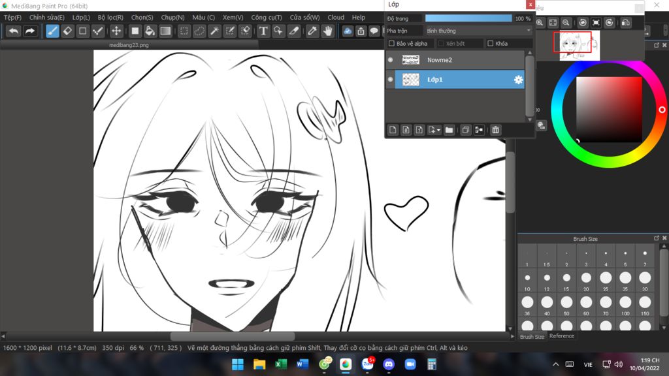The width and height of the screenshot is (669, 376).
Task: Select medibang23.png document tab
Action: pos(129,45)
